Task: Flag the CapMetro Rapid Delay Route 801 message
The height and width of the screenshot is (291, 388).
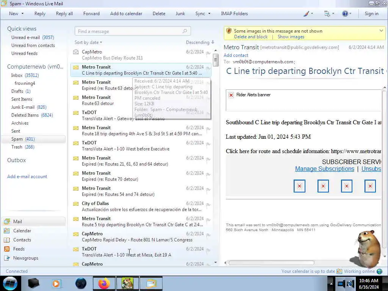Action: [208, 235]
